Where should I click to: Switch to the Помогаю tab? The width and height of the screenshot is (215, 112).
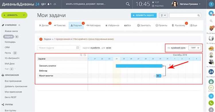point(60,25)
